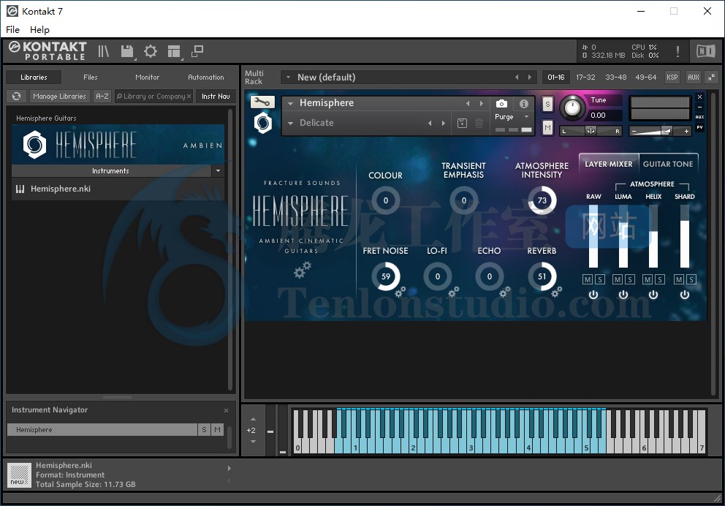
Task: Click the snapshot camera icon
Action: [x=501, y=104]
